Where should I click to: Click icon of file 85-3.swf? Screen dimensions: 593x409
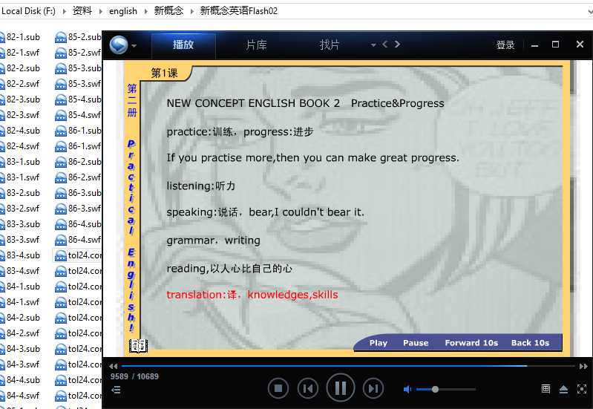61,84
